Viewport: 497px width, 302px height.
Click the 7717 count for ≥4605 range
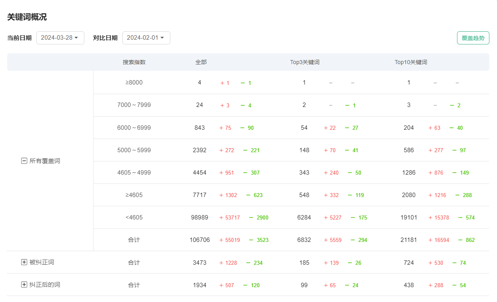tap(200, 195)
